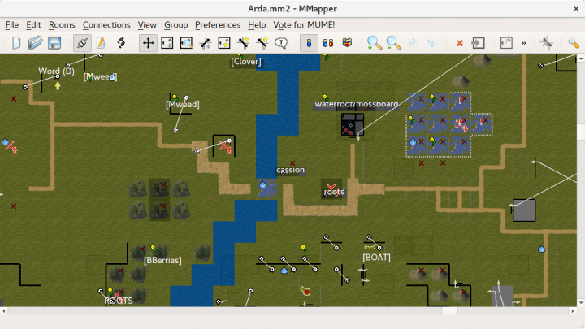Select the infomark speech bubble tool
Image resolution: width=585 pixels, height=329 pixels.
[281, 43]
